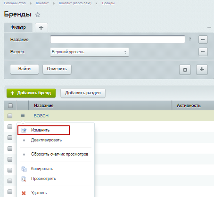The image size is (214, 197).
Task: Focus the Название filter text field
Action: (x=117, y=39)
